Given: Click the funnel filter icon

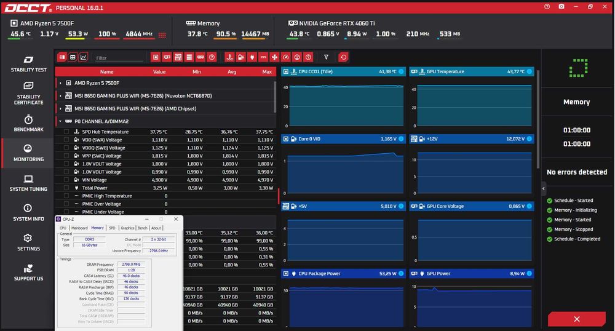Looking at the screenshot, I should pos(326,57).
